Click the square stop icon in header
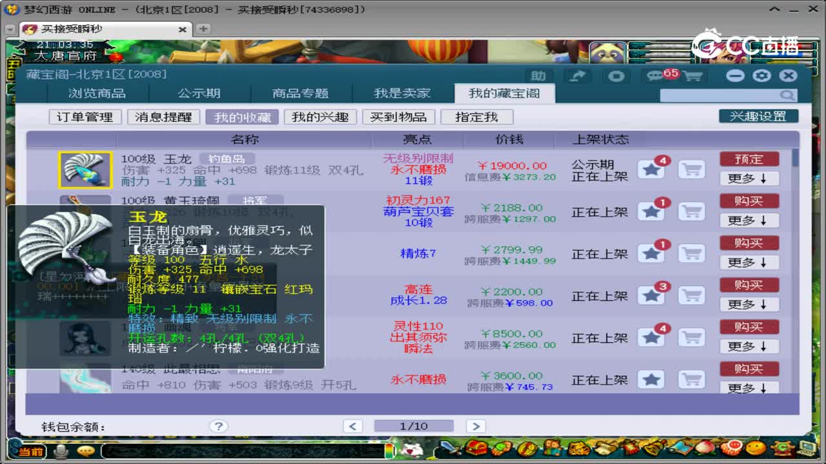Image resolution: width=826 pixels, height=464 pixels. tap(616, 75)
